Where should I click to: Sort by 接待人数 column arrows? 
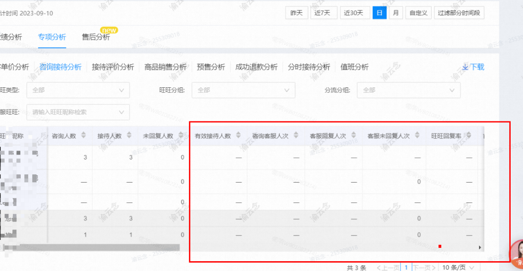[x=129, y=135]
